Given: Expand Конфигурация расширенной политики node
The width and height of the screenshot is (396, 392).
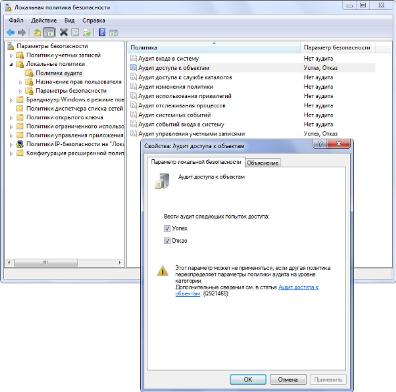Looking at the screenshot, I should [x=11, y=153].
